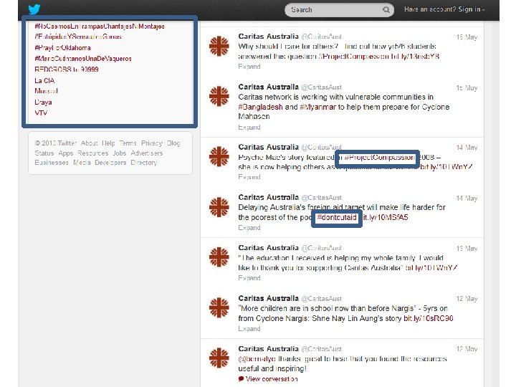Viewport: 516px width, 387px height.
Task: Open footer Help link
Action: coord(108,143)
